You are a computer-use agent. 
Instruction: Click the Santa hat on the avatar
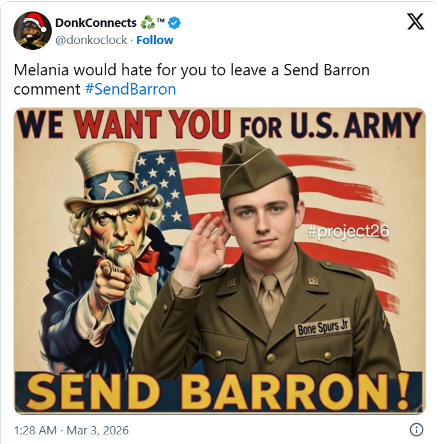(x=34, y=20)
